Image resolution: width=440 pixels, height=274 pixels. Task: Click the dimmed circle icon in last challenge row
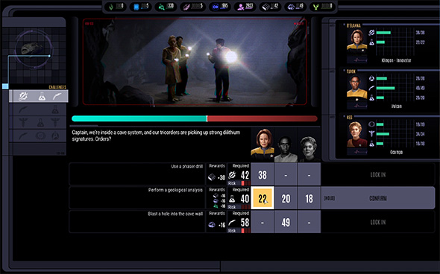click(41, 136)
